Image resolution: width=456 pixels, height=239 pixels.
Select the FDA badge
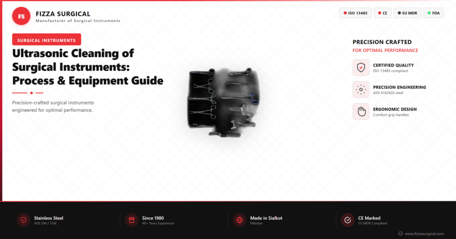click(434, 13)
